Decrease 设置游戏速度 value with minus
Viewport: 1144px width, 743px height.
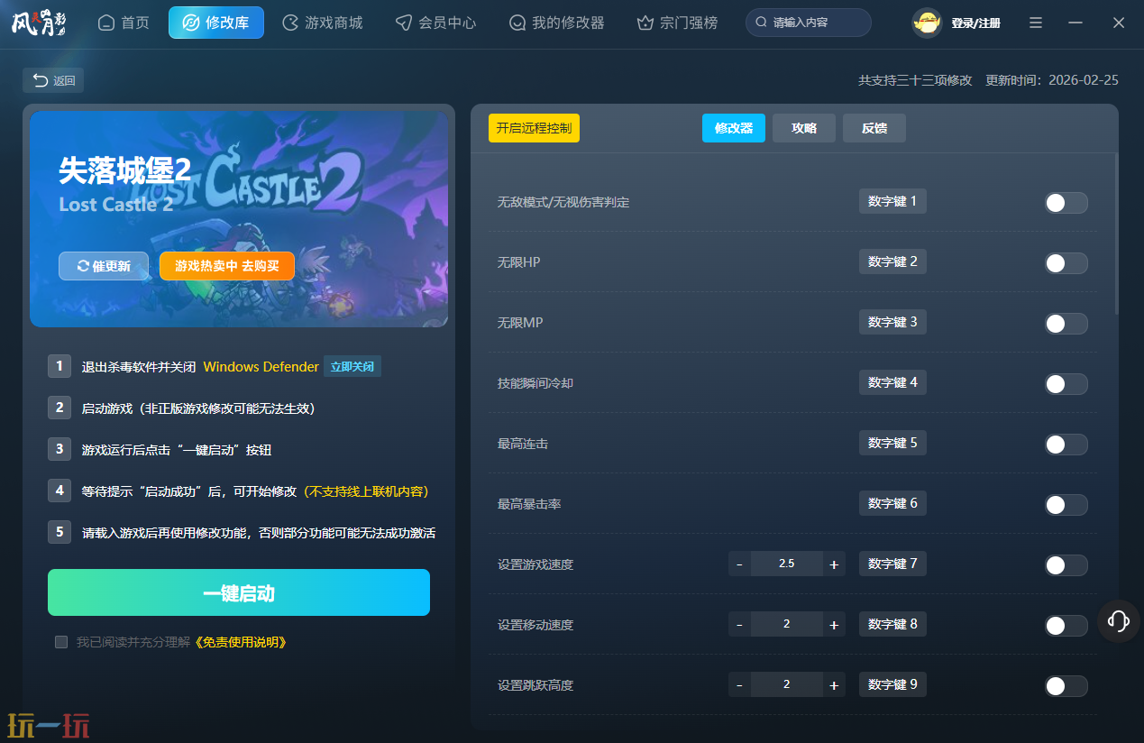pos(739,564)
